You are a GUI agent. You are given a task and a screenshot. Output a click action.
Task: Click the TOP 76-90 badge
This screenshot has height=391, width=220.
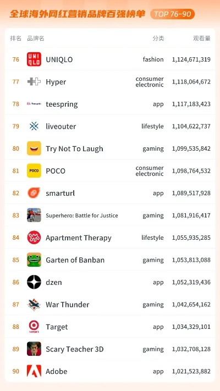pos(172,14)
